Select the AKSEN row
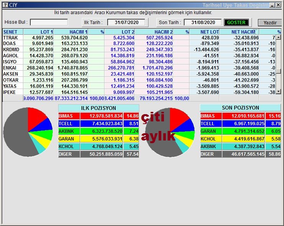 [x=139, y=74]
